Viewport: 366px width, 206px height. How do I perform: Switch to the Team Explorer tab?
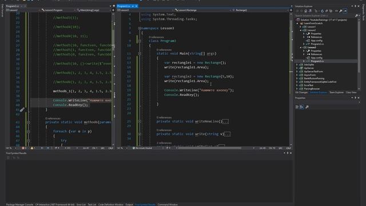336,93
